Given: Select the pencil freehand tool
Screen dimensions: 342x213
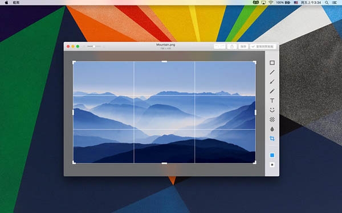Looking at the screenshot, I should (x=272, y=91).
